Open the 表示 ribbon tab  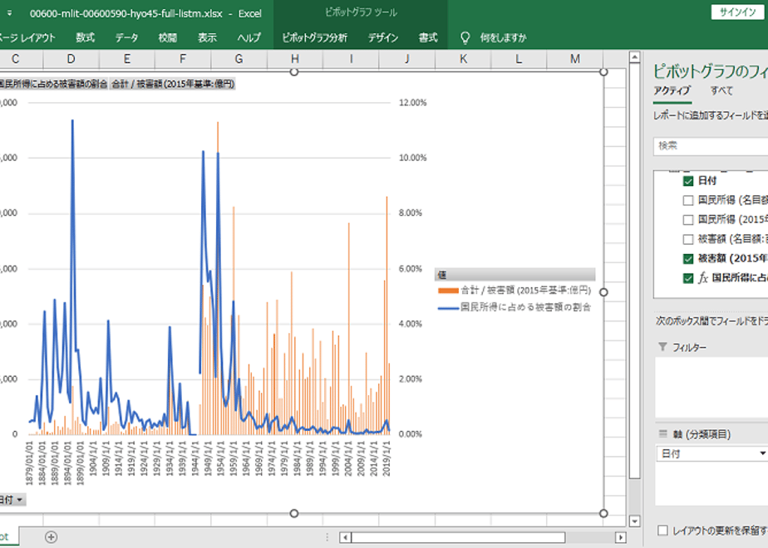(207, 37)
